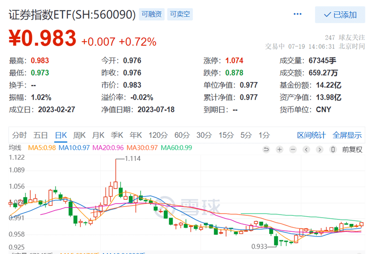Open the three-dot more options menu
Image resolution: width=373 pixels, height=254 pixels.
(x=297, y=14)
